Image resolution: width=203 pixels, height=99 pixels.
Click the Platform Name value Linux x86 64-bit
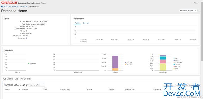pos(31,29)
